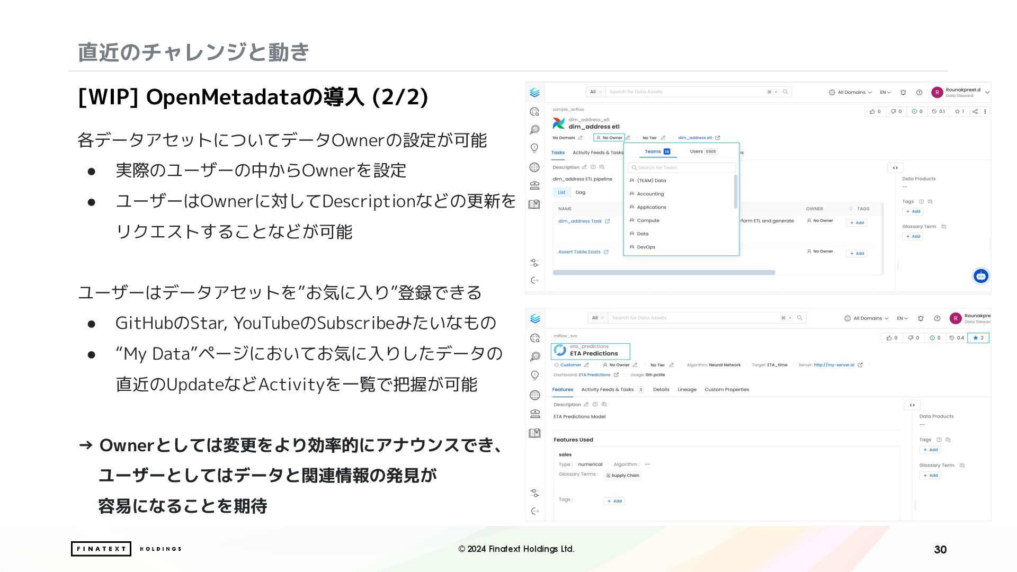Viewport: 1017px width, 572px height.
Task: Click edit pencil beside Customer domain
Action: tap(586, 365)
